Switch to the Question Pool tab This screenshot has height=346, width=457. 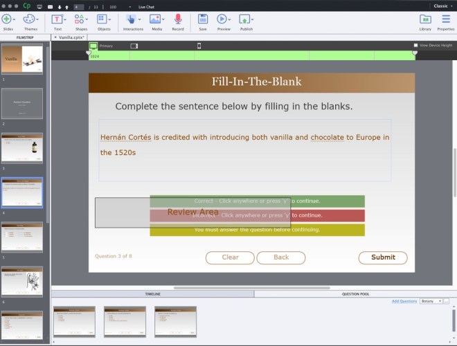click(x=355, y=294)
